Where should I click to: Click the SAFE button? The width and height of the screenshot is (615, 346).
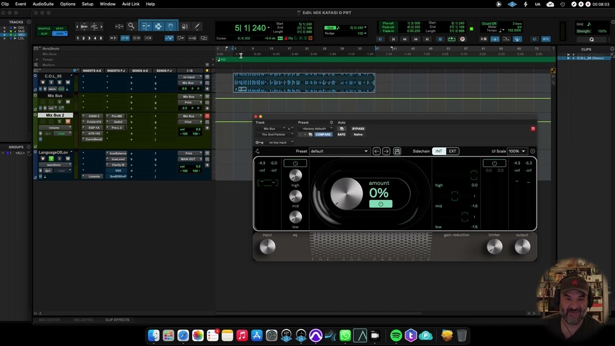[x=341, y=135]
